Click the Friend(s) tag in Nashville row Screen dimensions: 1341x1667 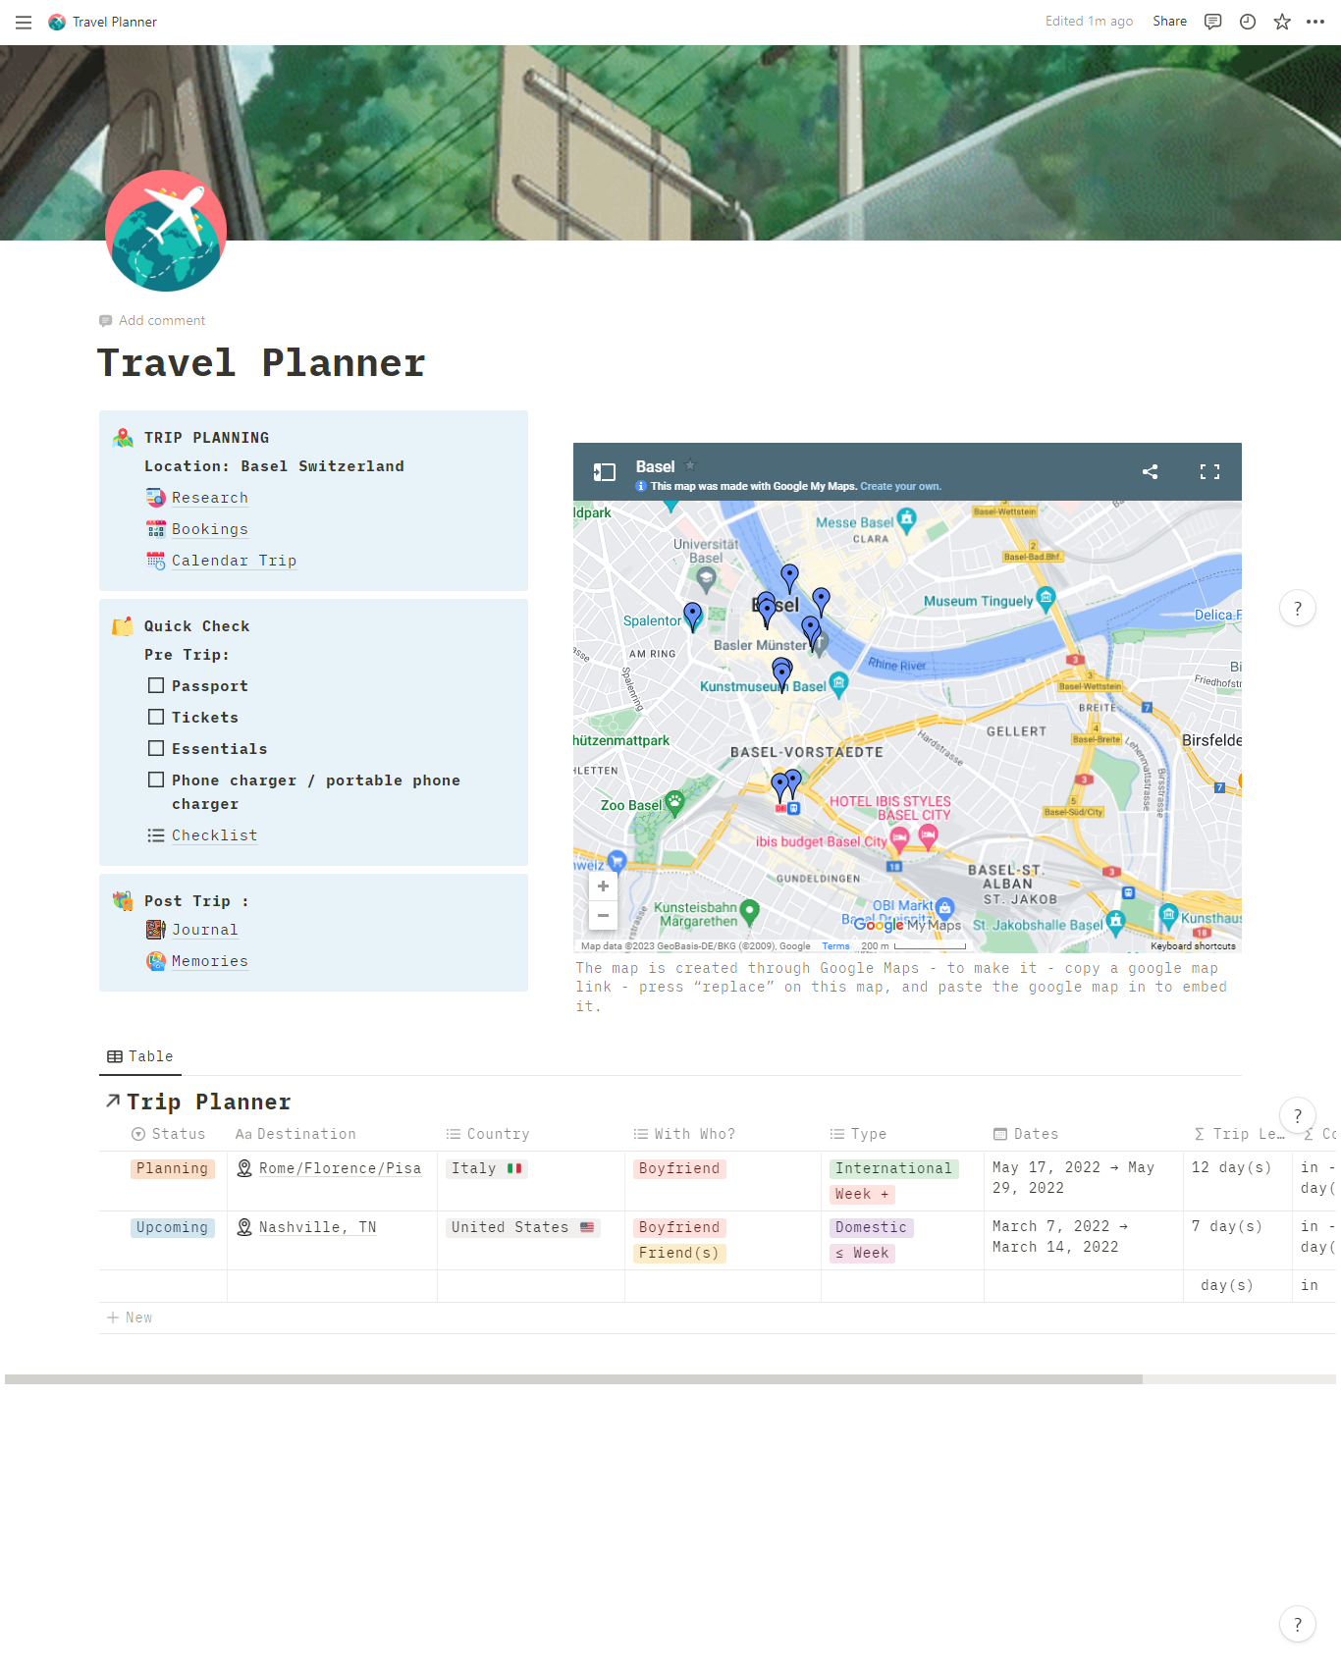pyautogui.click(x=679, y=1253)
